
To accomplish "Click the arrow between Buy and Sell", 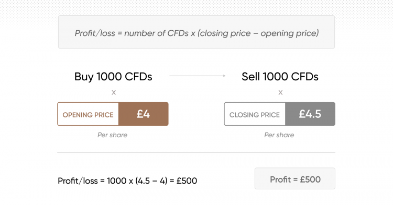I will (197, 76).
